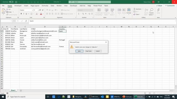Select column D header
177x99 pixels.
pyautogui.click(x=45, y=27)
